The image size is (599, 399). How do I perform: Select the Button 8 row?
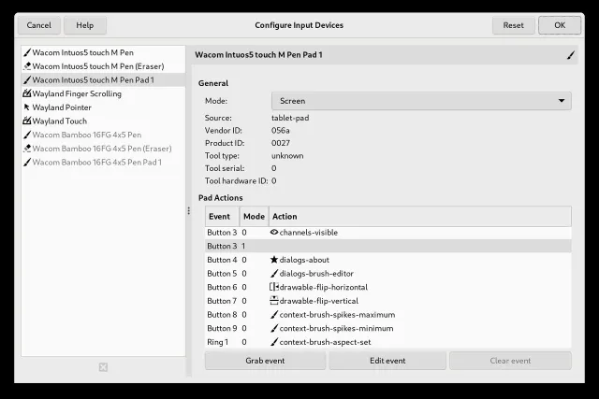click(388, 315)
